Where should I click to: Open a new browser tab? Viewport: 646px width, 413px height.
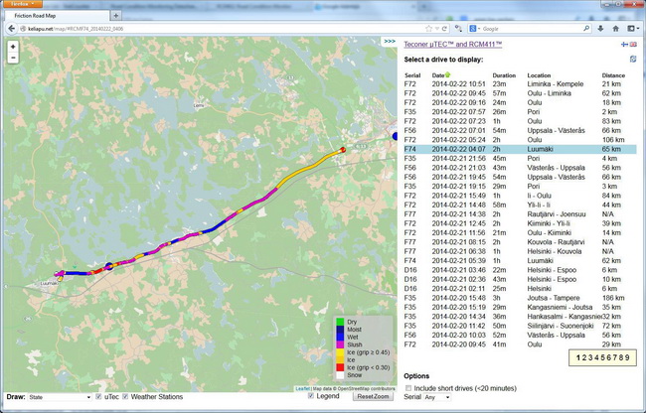pyautogui.click(x=116, y=16)
